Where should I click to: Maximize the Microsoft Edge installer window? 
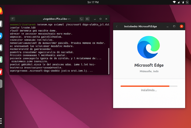point(174,26)
